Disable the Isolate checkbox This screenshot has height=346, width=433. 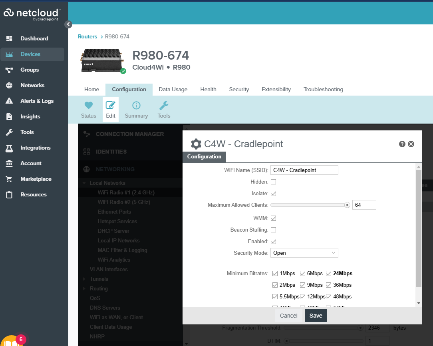click(274, 194)
